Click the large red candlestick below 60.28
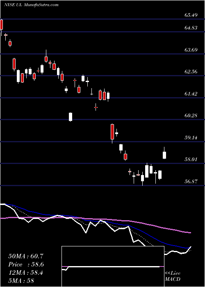The image size is (205, 287). click(112, 132)
